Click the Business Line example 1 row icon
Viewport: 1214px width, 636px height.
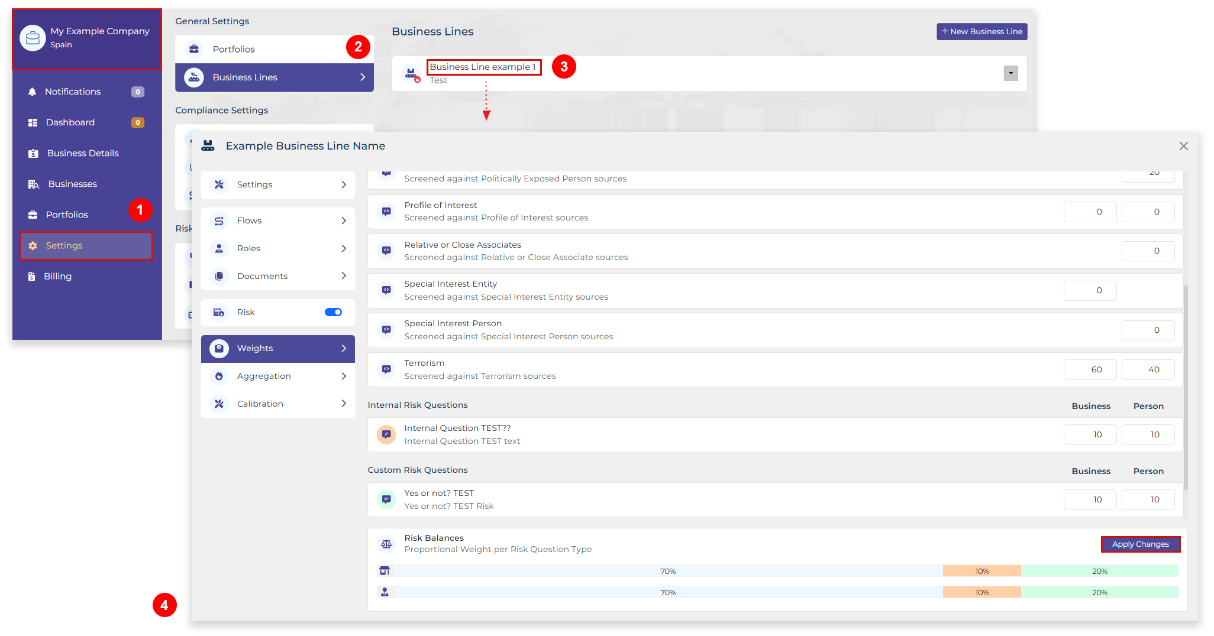pos(411,74)
